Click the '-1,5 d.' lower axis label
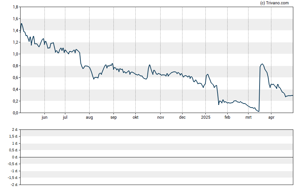 click(x=13, y=178)
